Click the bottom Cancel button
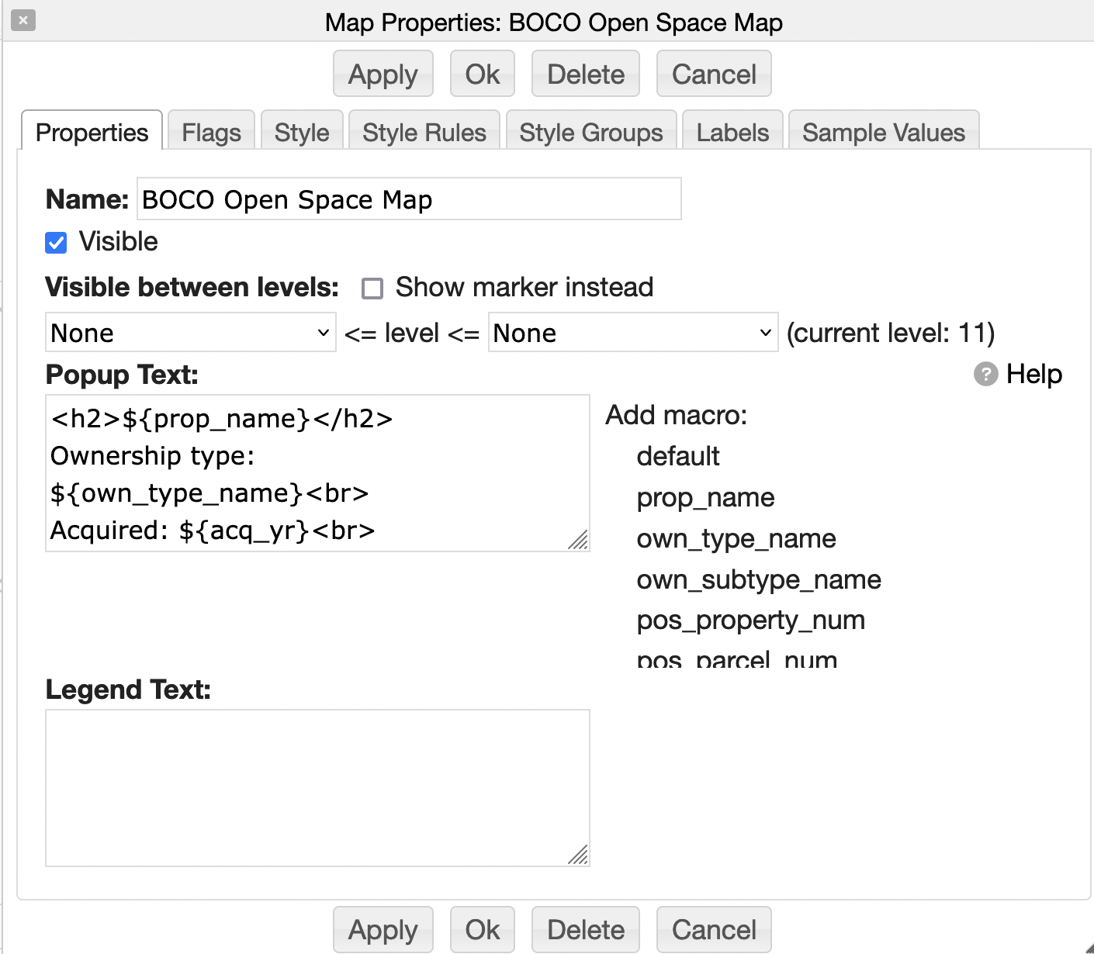This screenshot has height=954, width=1094. coord(713,929)
